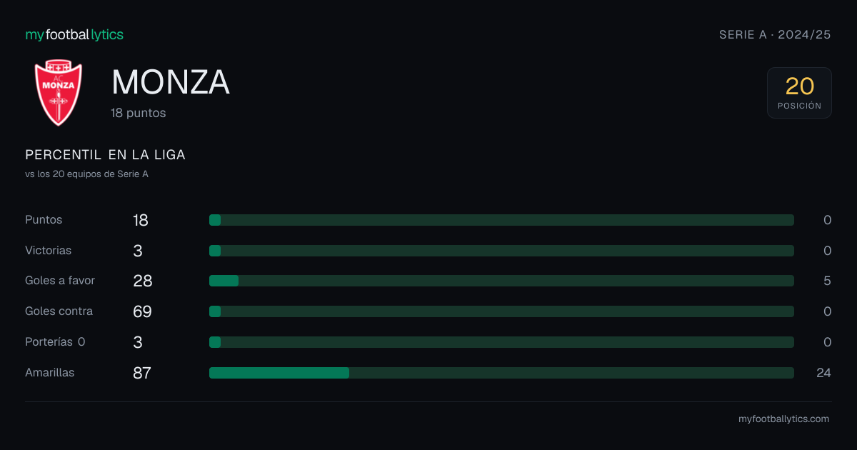
Task: Click the Amarillas percentile bar
Action: tap(501, 373)
